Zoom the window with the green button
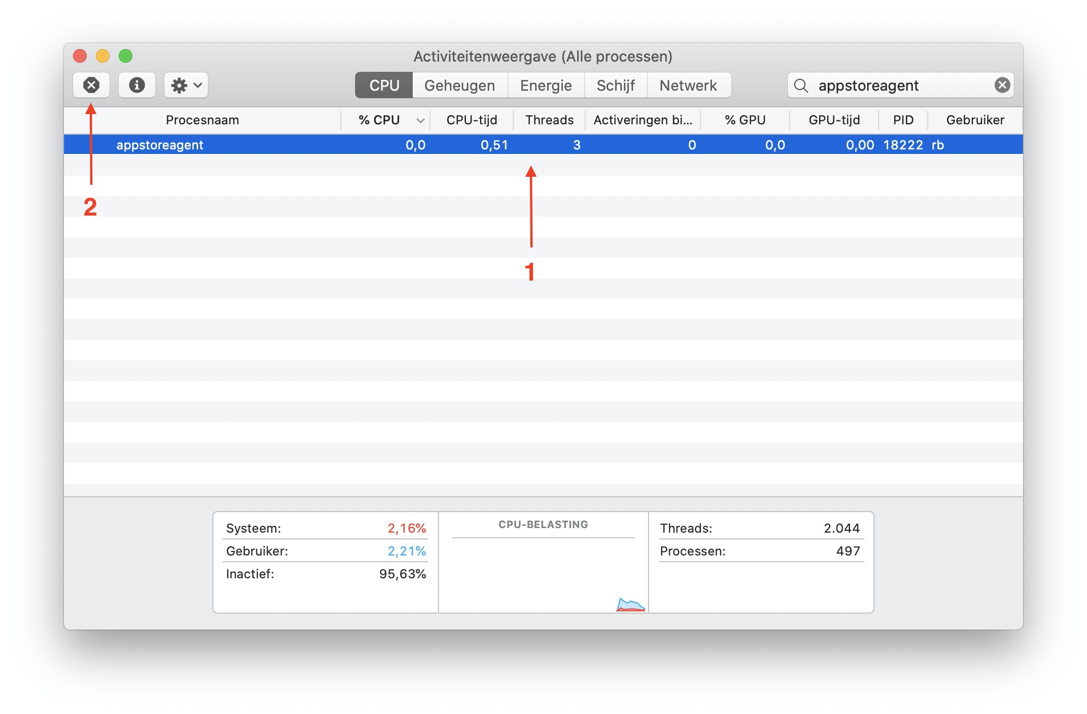The image size is (1087, 714). pyautogui.click(x=126, y=56)
